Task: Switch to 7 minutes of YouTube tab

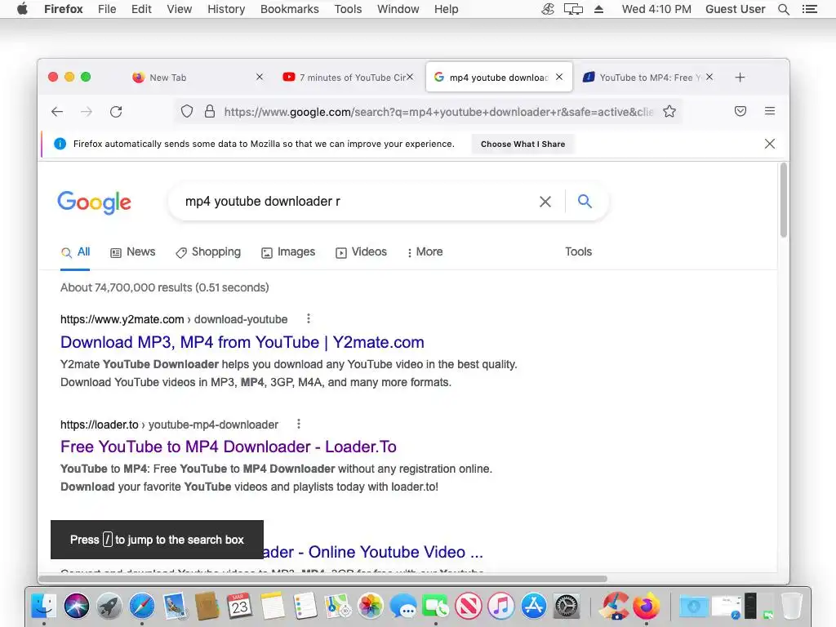Action: point(348,78)
